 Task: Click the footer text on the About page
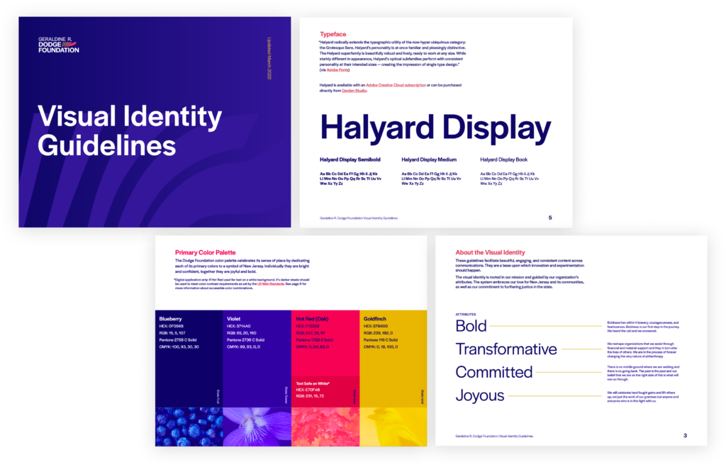494,436
